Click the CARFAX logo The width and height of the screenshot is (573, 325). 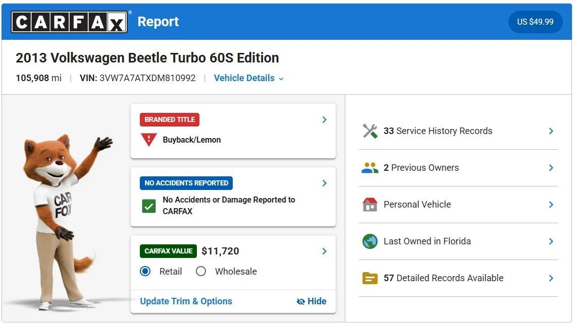[x=69, y=22]
